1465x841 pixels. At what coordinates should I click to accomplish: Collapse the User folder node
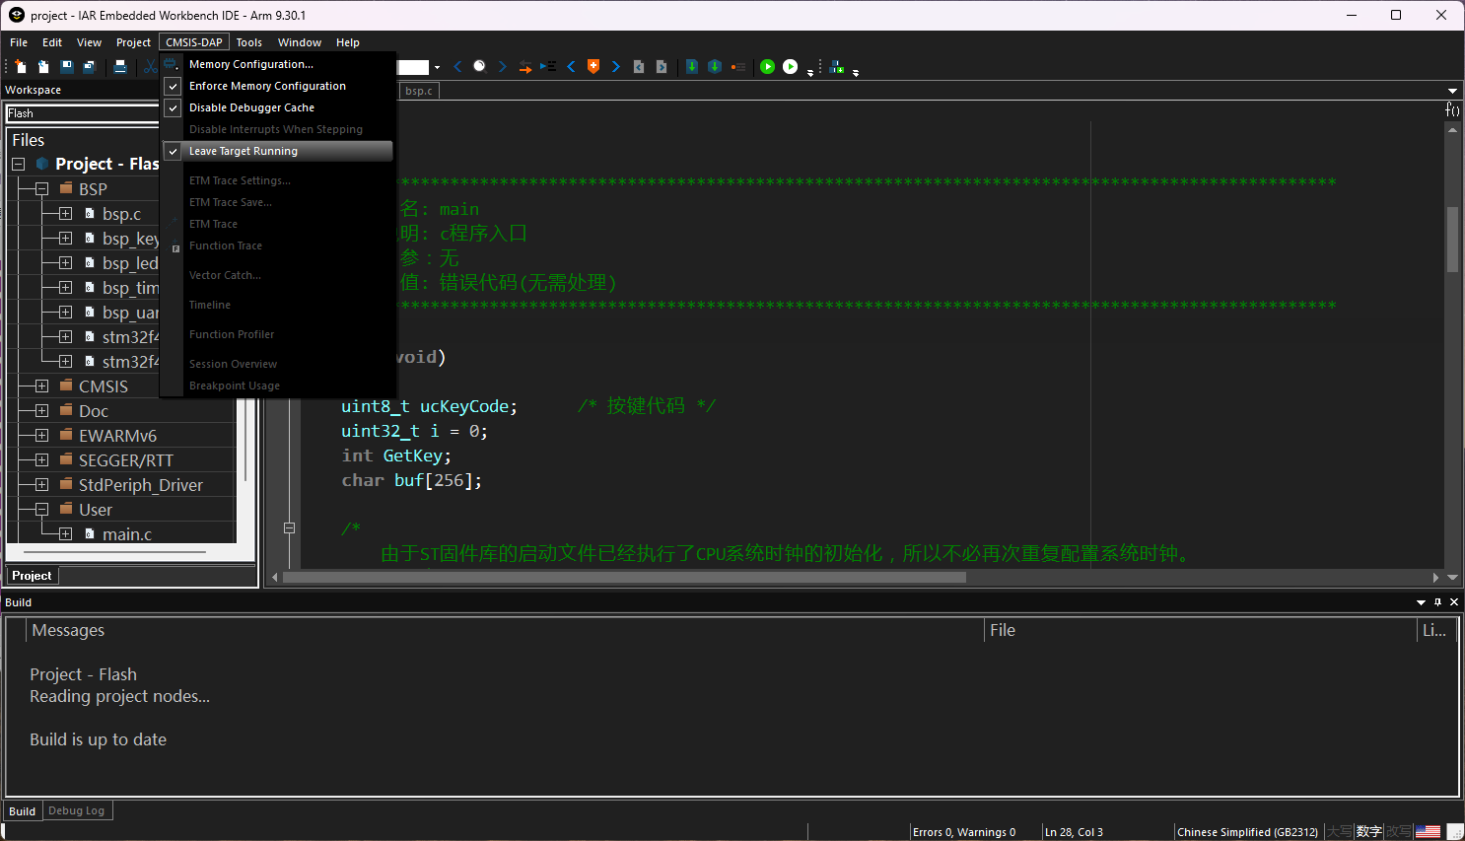(x=41, y=510)
